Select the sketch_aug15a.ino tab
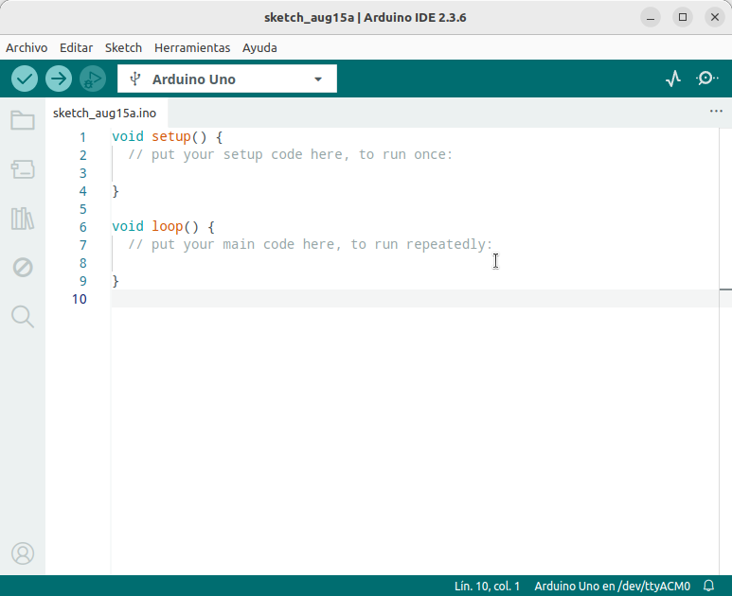This screenshot has height=596, width=732. coord(104,114)
